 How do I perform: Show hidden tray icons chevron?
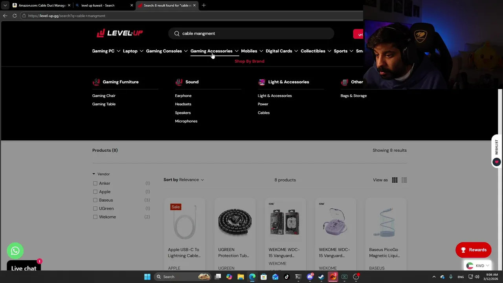[434, 277]
